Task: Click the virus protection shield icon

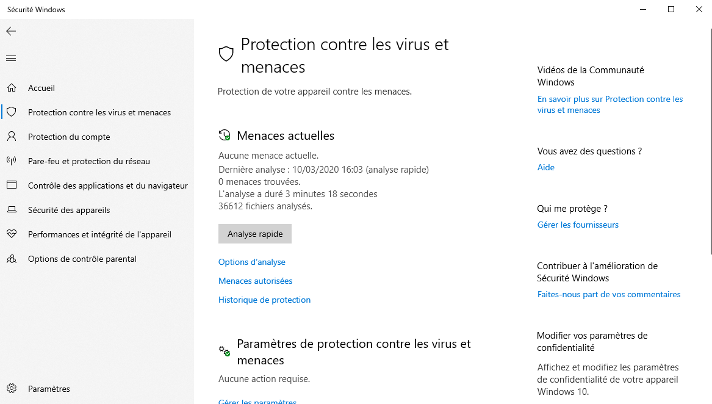Action: coord(226,54)
